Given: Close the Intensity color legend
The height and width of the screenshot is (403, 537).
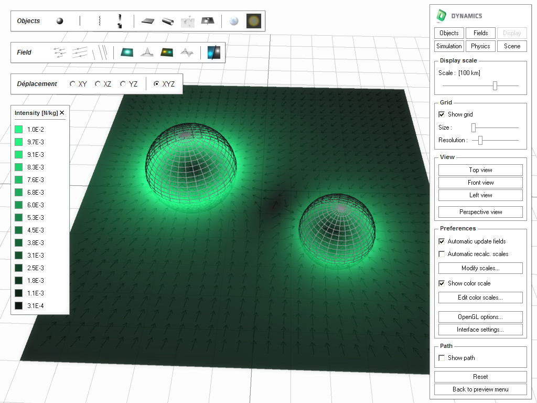Looking at the screenshot, I should pyautogui.click(x=61, y=112).
